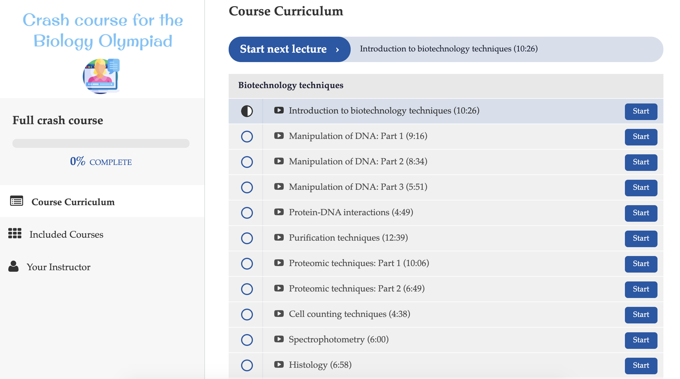The height and width of the screenshot is (379, 680).
Task: Open Course Curriculum in the sidebar
Action: pyautogui.click(x=102, y=201)
